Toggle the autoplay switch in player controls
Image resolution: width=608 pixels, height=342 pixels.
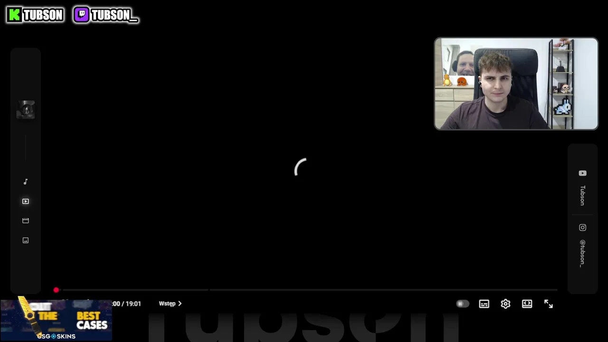pos(462,304)
